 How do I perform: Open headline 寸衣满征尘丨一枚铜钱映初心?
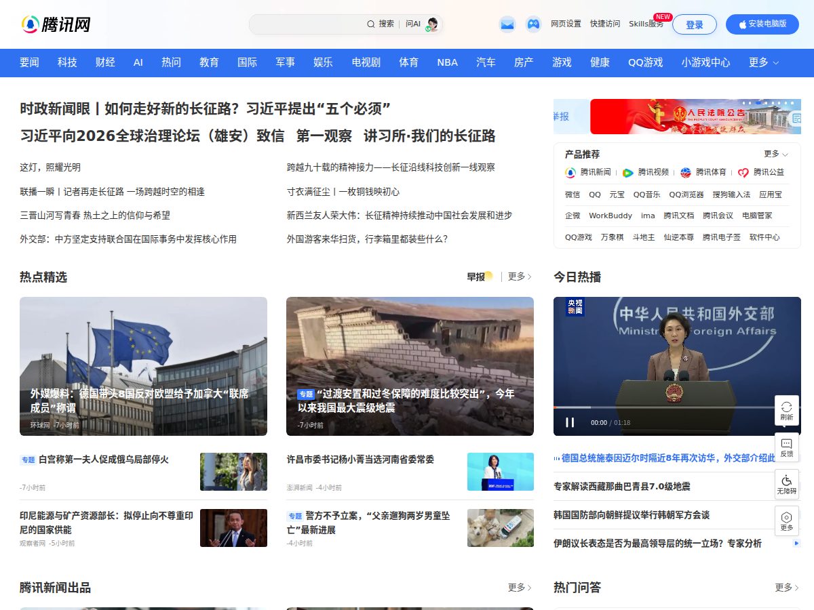click(343, 192)
